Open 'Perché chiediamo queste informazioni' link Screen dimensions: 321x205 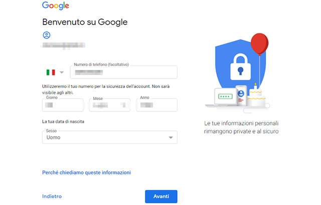[86, 172]
